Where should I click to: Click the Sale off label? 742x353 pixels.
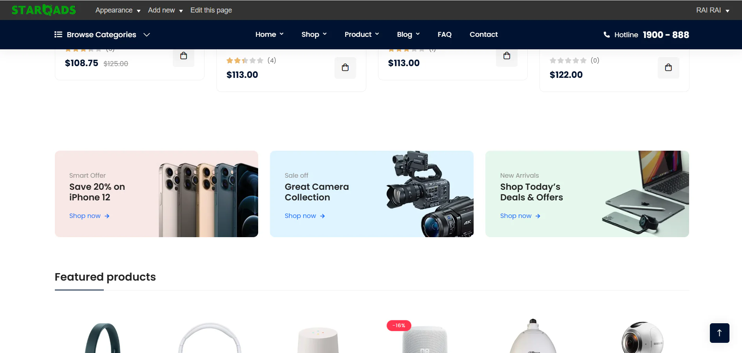pos(297,175)
